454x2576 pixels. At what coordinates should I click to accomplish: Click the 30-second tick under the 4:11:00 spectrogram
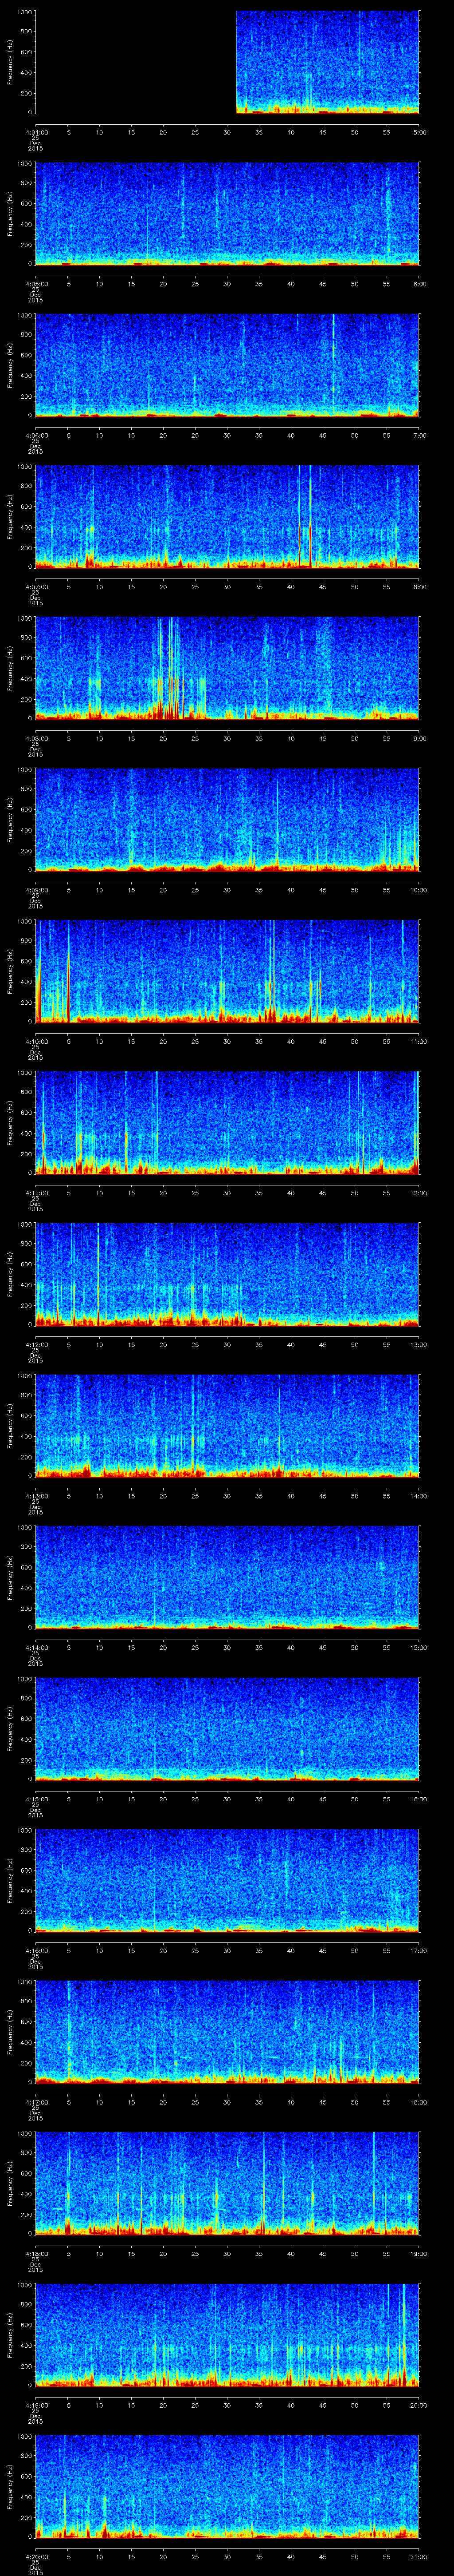click(x=227, y=1192)
